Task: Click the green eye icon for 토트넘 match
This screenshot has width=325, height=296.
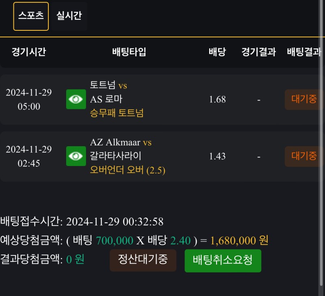Action: tap(76, 99)
